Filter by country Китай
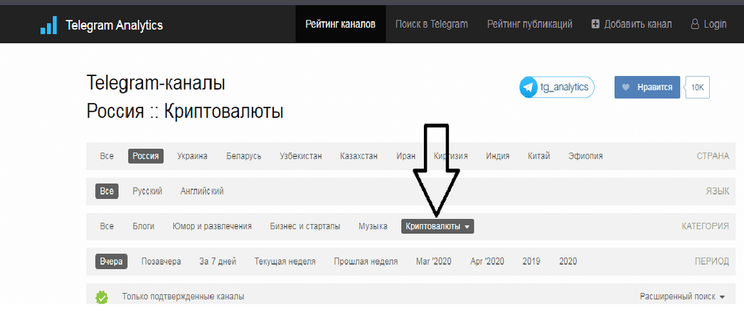This screenshot has height=320, width=744. click(539, 156)
